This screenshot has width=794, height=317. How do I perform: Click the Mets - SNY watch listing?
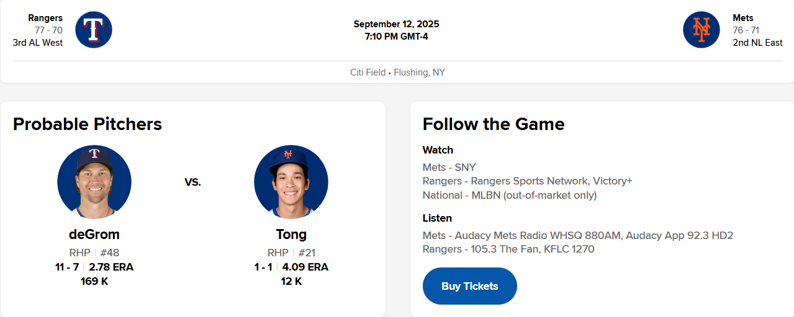click(x=449, y=167)
